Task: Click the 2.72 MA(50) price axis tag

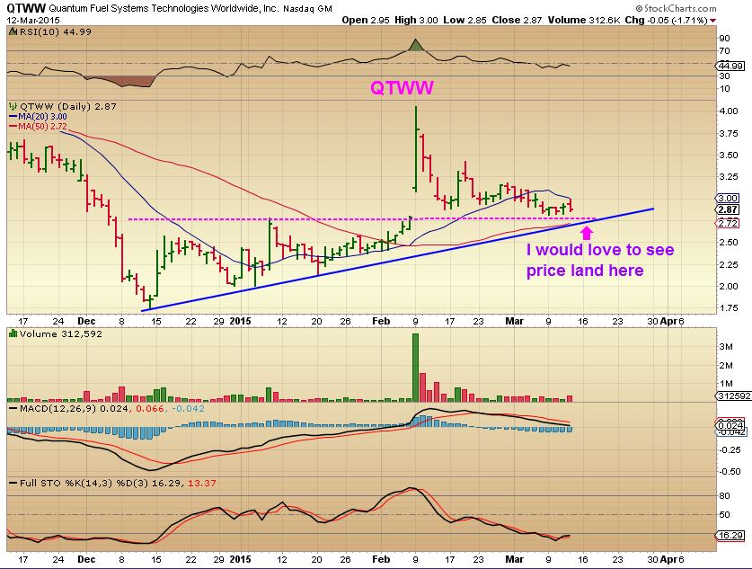Action: pyautogui.click(x=728, y=223)
